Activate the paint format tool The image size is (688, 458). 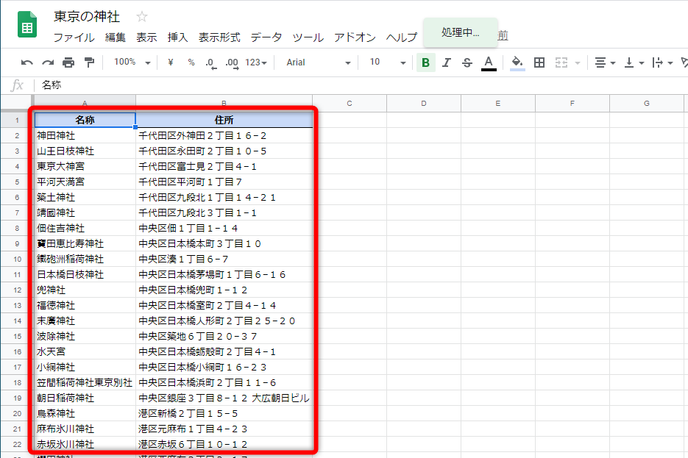pos(88,62)
